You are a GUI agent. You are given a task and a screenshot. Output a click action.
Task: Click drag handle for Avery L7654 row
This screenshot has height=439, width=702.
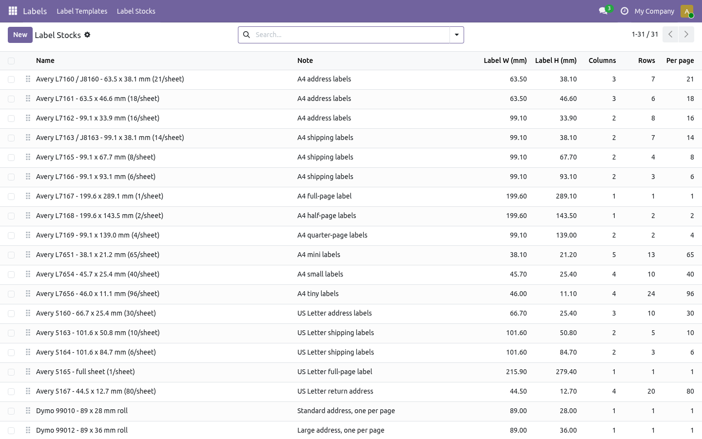(x=28, y=274)
